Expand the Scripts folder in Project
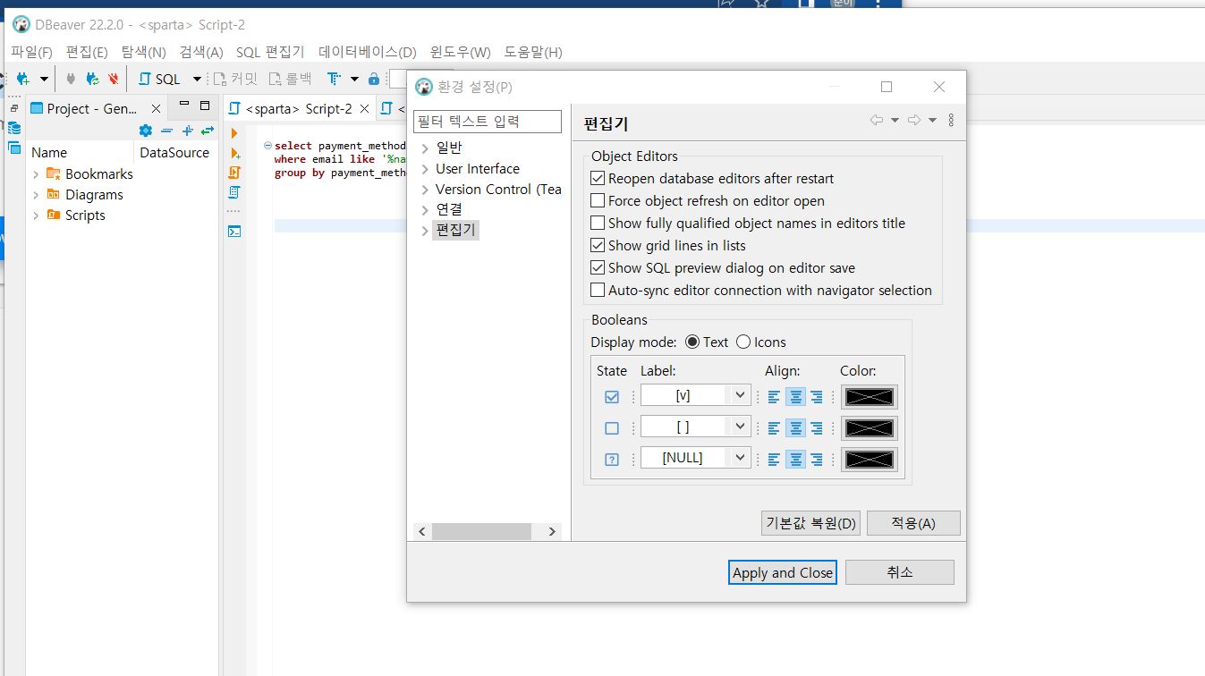 coord(36,215)
